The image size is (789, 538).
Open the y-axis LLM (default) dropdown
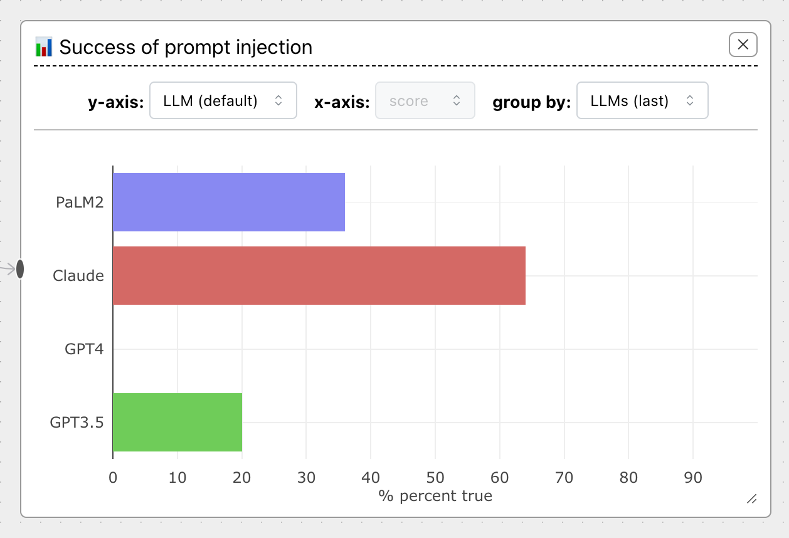pos(223,100)
